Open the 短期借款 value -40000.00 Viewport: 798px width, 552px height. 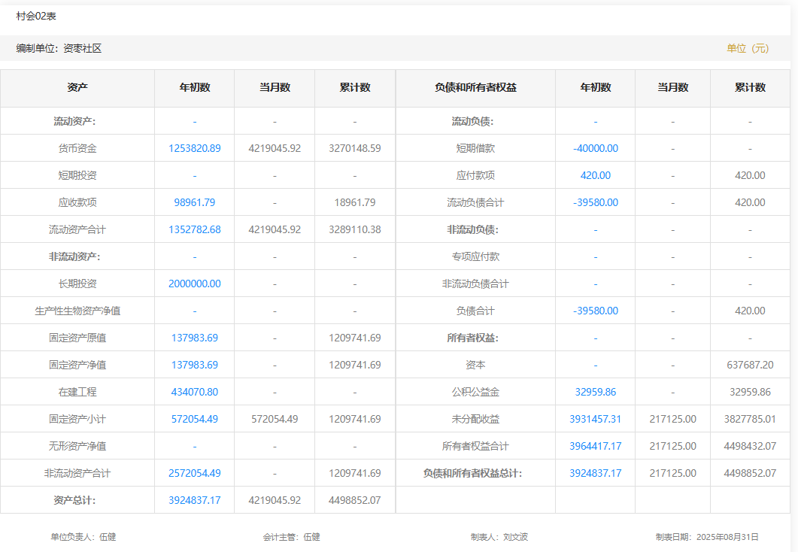pos(595,148)
